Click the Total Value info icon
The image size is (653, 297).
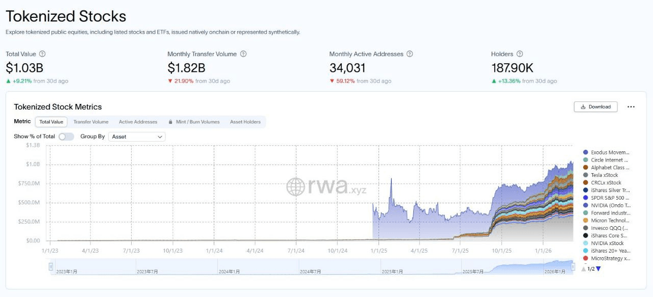(x=42, y=54)
